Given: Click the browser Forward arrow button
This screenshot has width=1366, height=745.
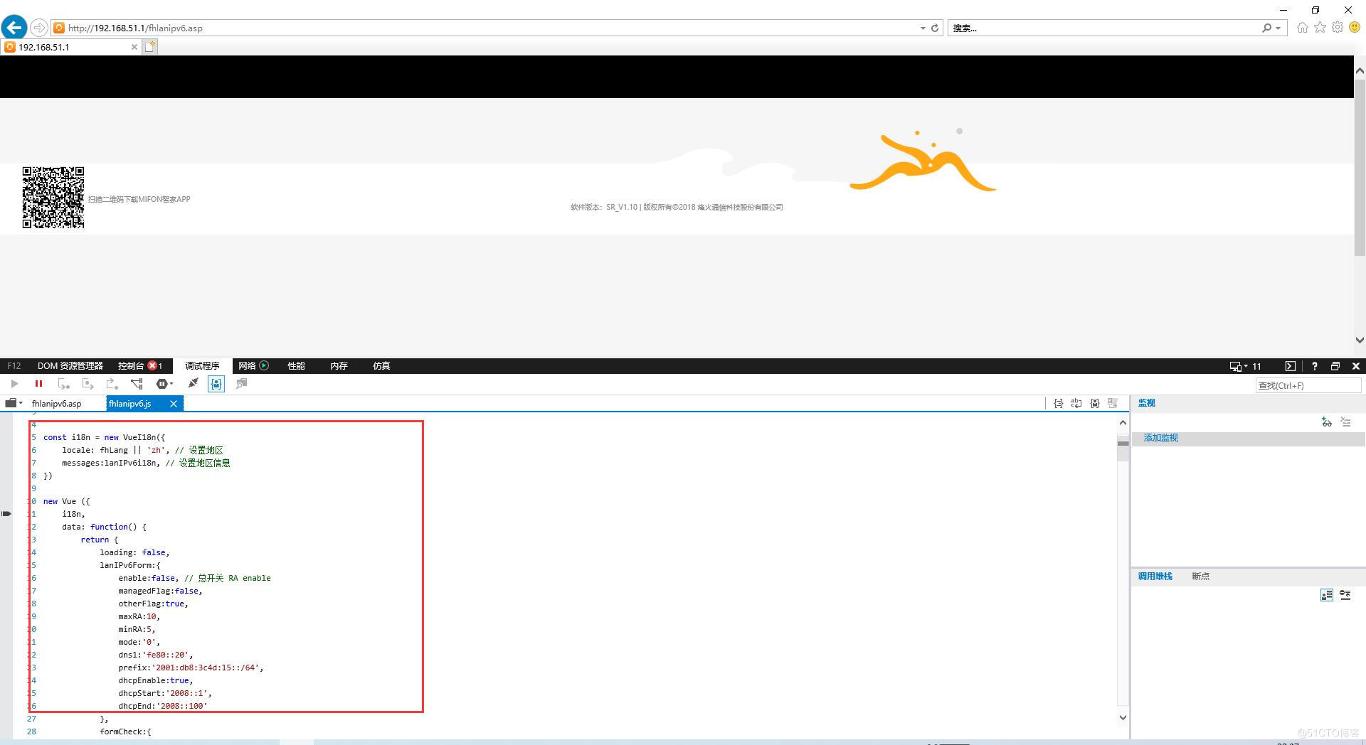Looking at the screenshot, I should [x=39, y=28].
